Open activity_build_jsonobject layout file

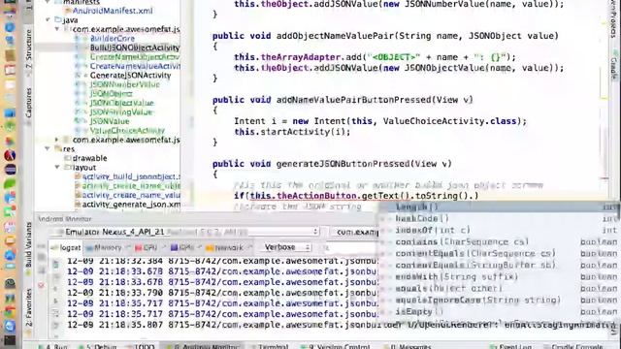[x=131, y=176]
